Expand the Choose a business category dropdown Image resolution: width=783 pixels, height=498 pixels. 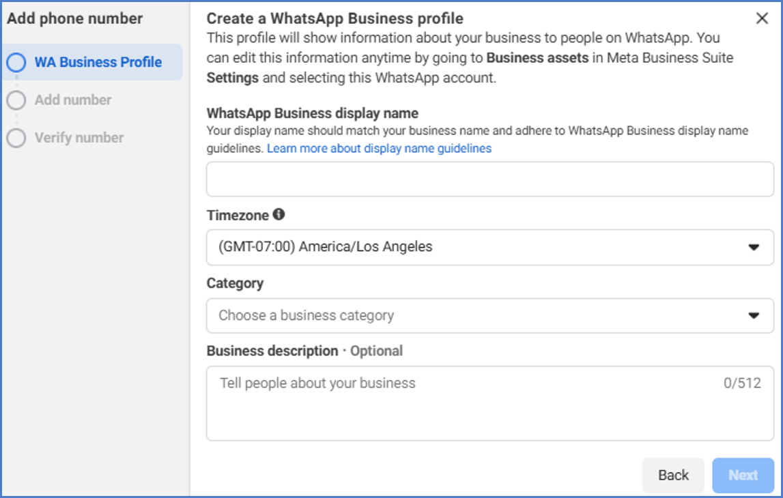[x=478, y=315]
